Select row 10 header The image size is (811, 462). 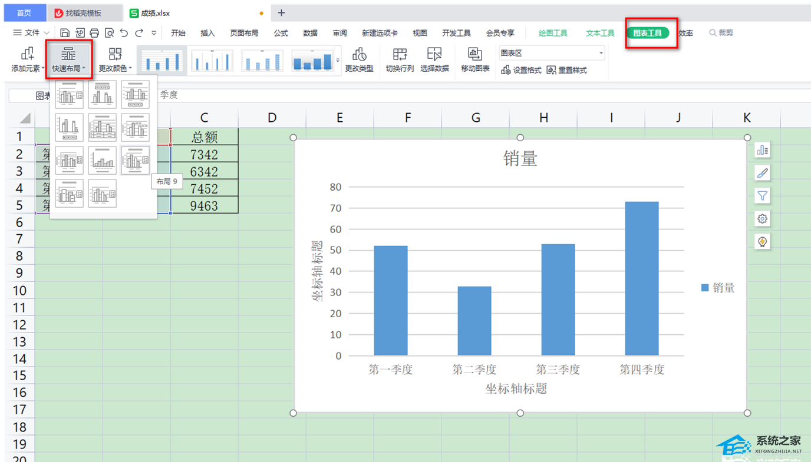pos(20,290)
